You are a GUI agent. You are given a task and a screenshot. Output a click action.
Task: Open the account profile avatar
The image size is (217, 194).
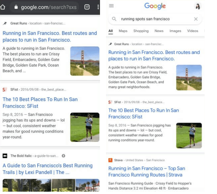[198, 6]
